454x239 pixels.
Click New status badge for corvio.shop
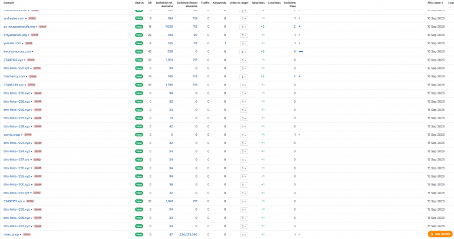coord(139,135)
